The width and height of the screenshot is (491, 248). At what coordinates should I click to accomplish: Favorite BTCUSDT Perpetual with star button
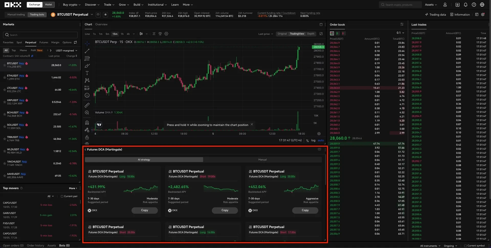tap(105, 15)
